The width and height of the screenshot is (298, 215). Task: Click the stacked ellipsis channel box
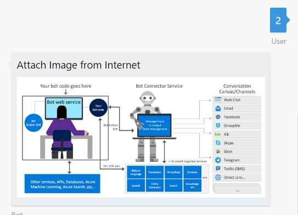pos(237,189)
